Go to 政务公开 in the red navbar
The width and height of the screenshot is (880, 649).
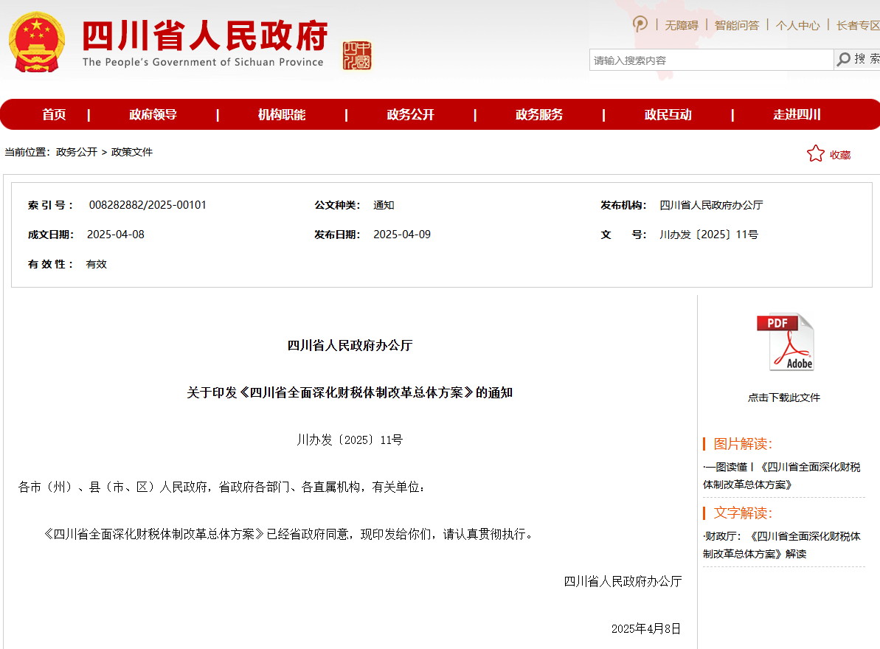[x=410, y=114]
